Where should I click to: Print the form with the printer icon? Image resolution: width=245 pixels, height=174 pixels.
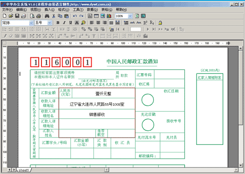click(x=39, y=16)
